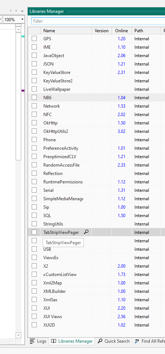Viewport: 165px width, 354px height.
Task: Switch to the Quick Search tab
Action: tap(114, 341)
